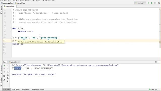Clear all console output with trash icon
161x91 pixels.
click(8, 81)
